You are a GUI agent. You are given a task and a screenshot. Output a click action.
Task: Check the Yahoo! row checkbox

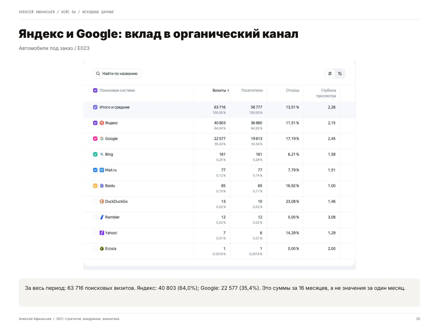point(95,233)
